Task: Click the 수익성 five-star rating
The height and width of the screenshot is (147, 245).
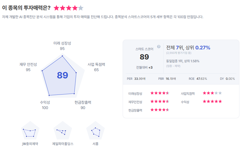Action: pyautogui.click(x=212, y=102)
